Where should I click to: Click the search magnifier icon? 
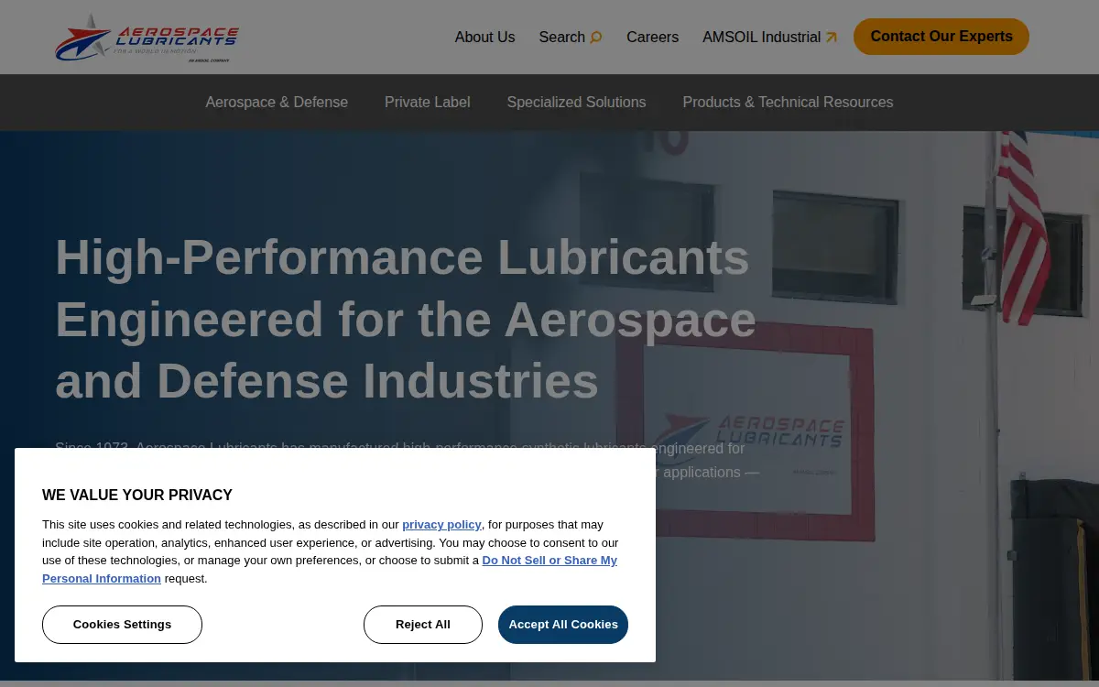pyautogui.click(x=596, y=38)
